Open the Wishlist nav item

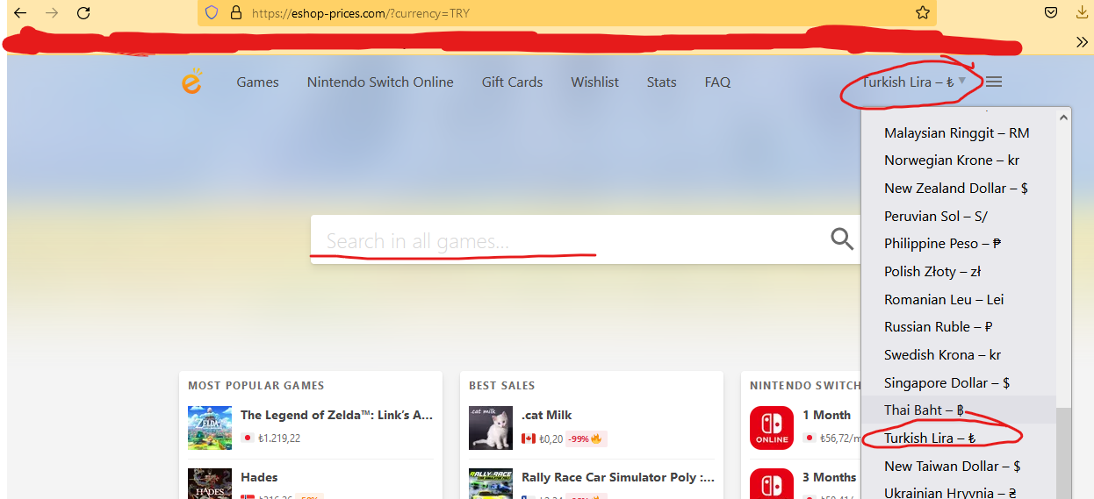click(x=594, y=82)
